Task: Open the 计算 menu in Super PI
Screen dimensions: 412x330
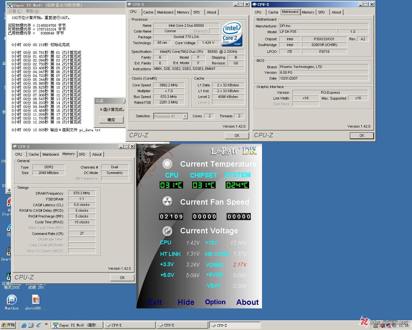Action: (15, 11)
